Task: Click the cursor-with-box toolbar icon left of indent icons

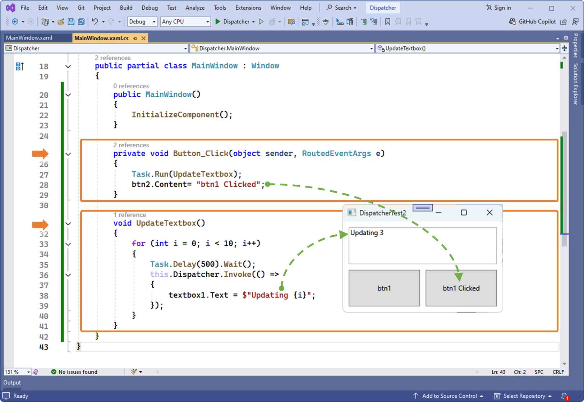Action: (x=340, y=22)
